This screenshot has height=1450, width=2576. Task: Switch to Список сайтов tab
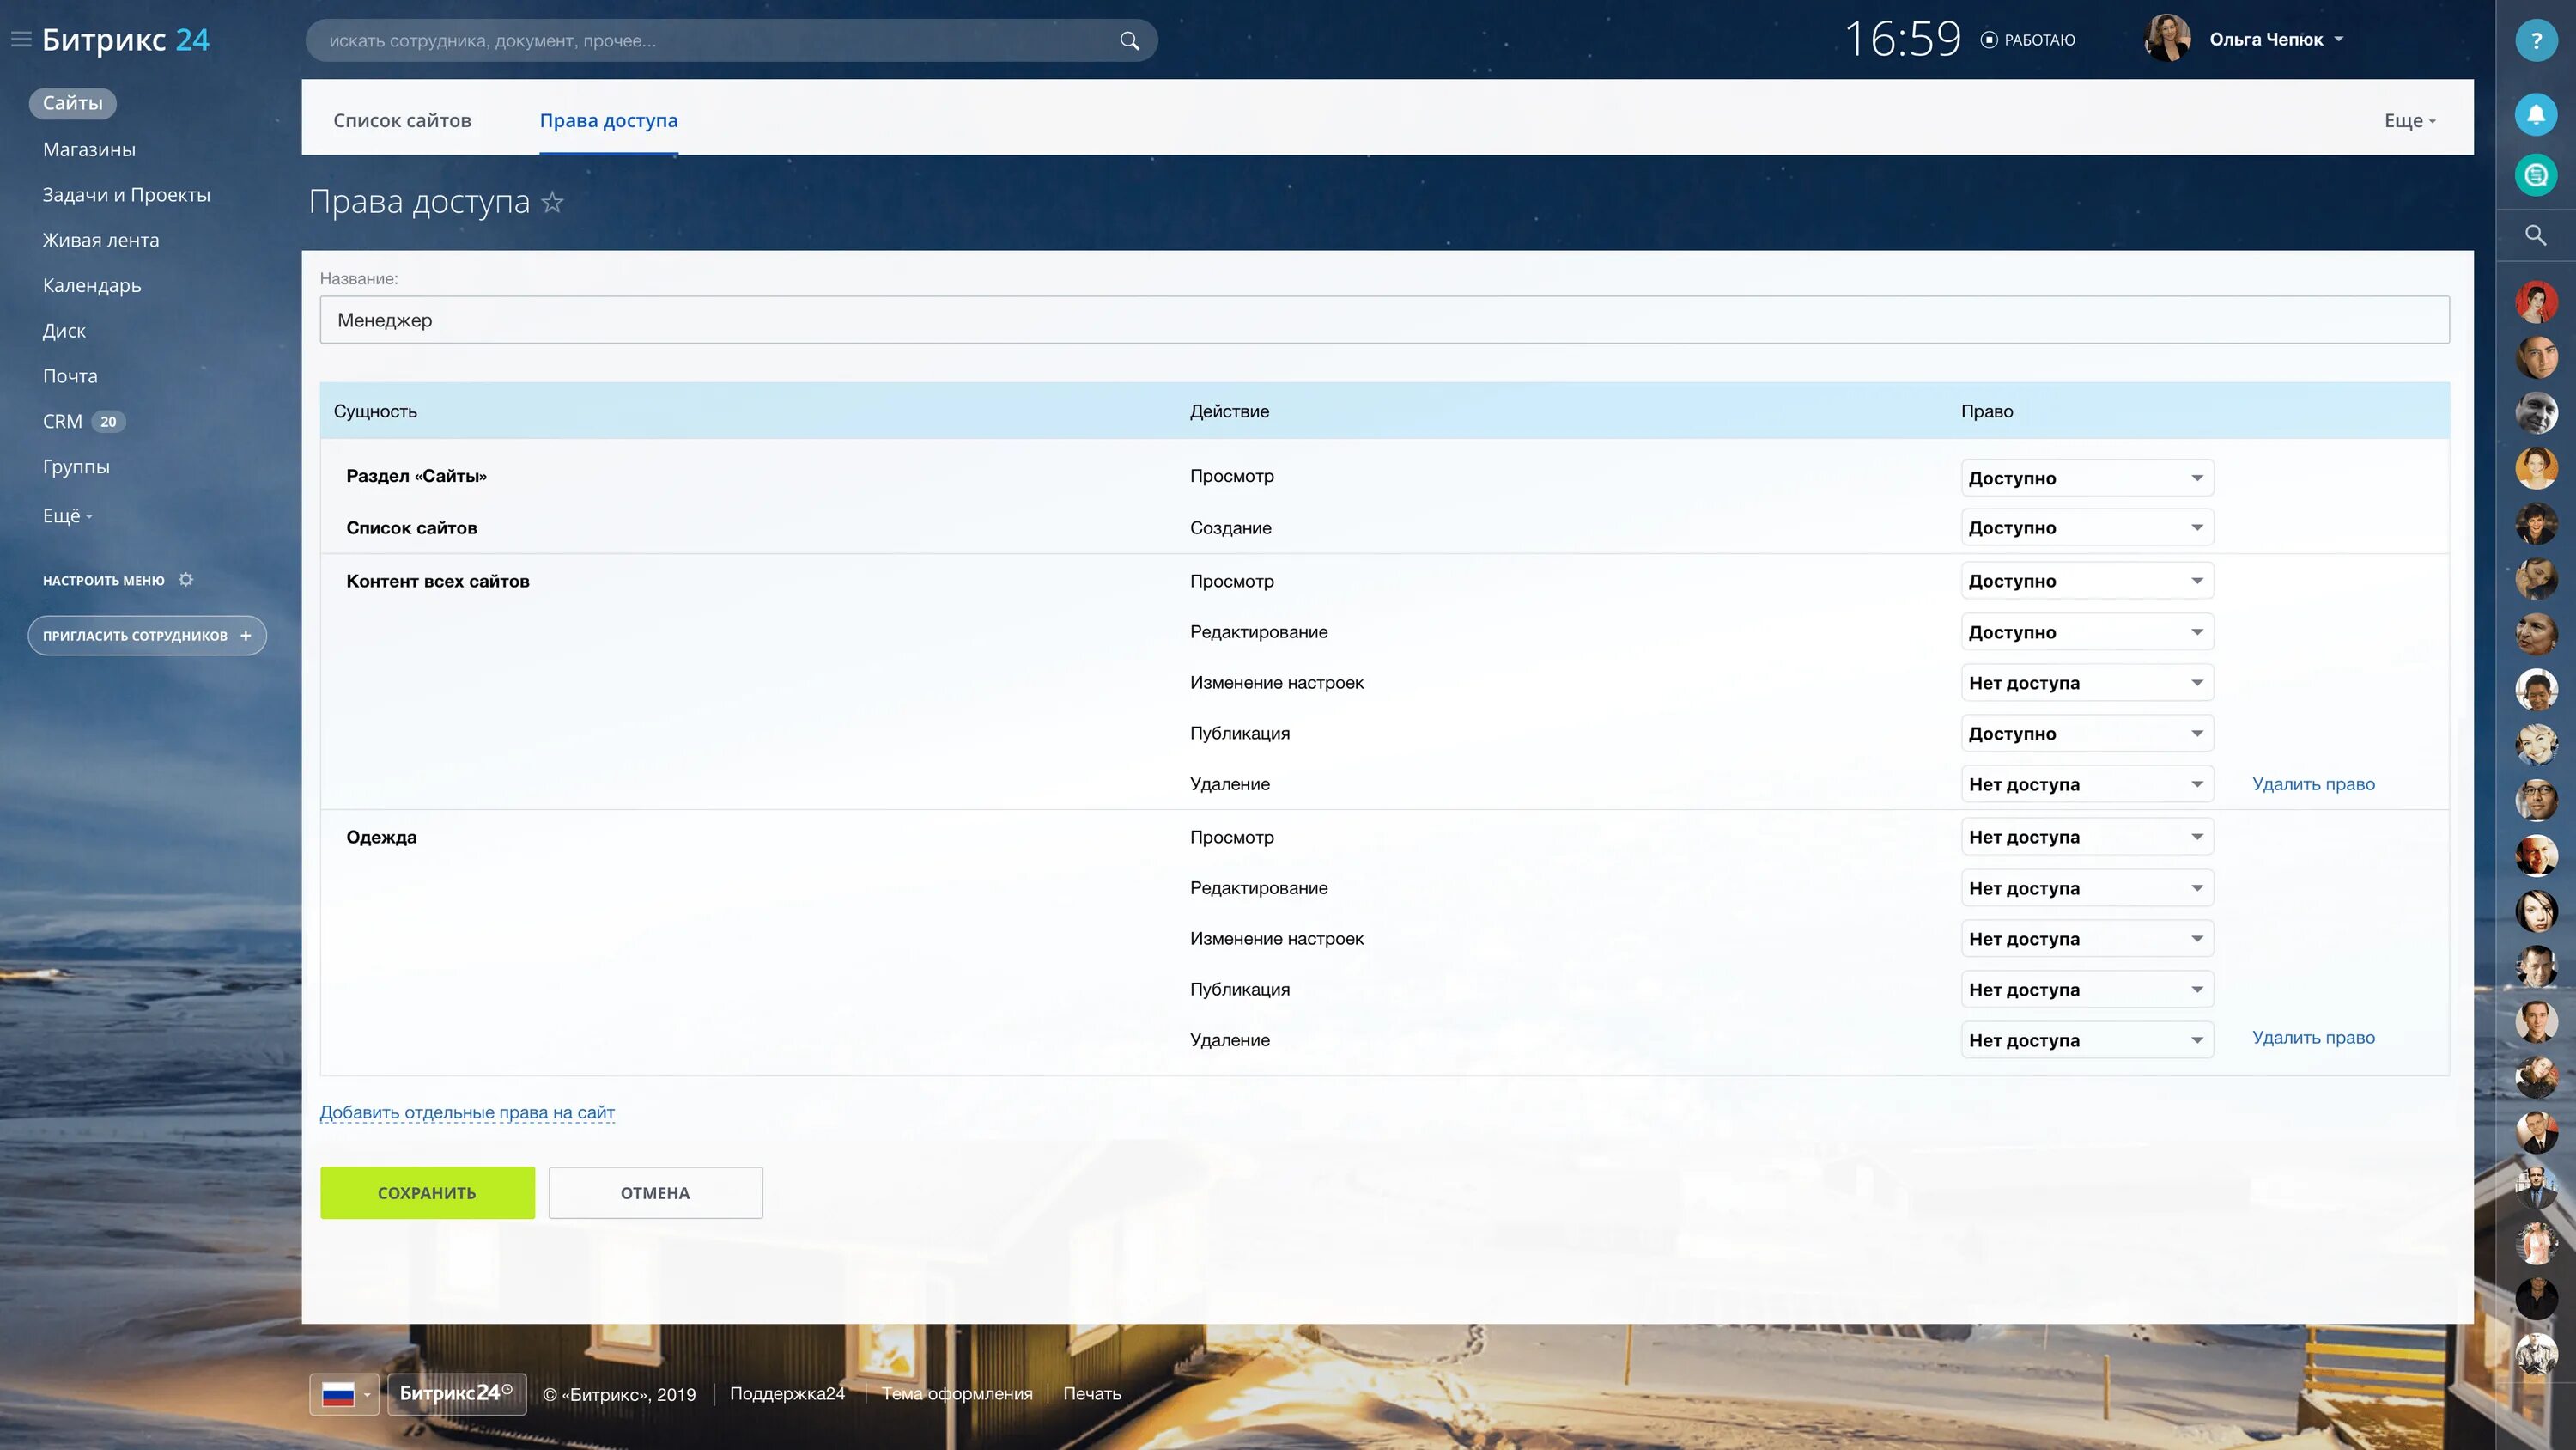[402, 121]
